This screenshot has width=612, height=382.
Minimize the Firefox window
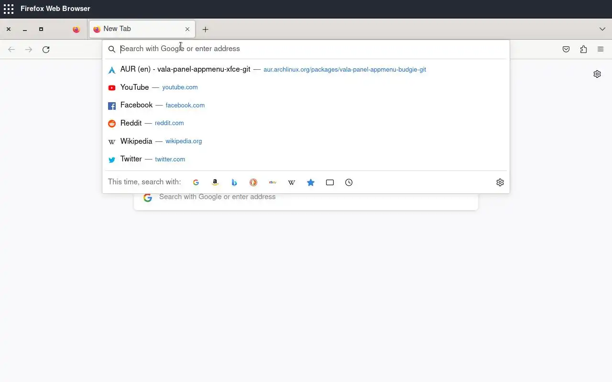click(25, 29)
